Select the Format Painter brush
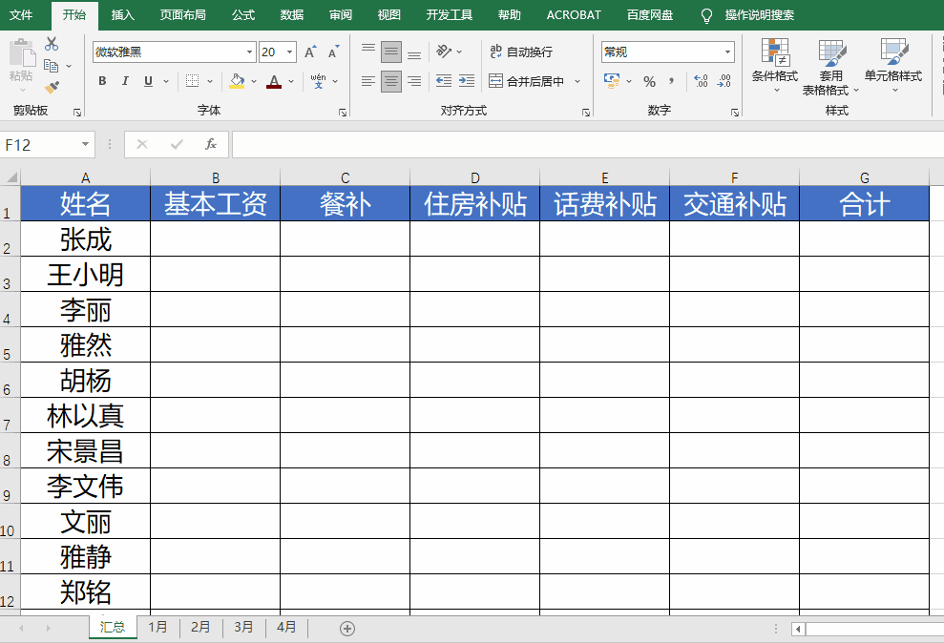This screenshot has width=944, height=643. click(52, 87)
